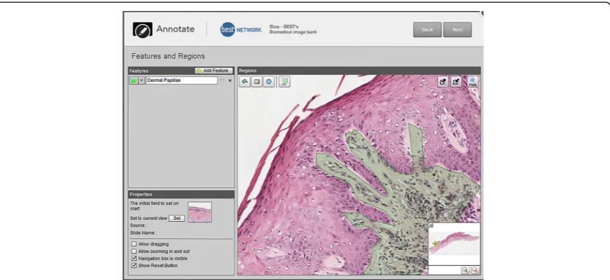Viewport: 610px width, 280px height.
Task: Zoom in using green magnifier icon
Action: pos(465,270)
